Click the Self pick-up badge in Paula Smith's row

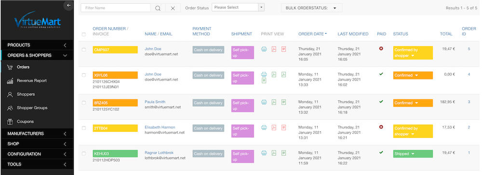(x=242, y=105)
